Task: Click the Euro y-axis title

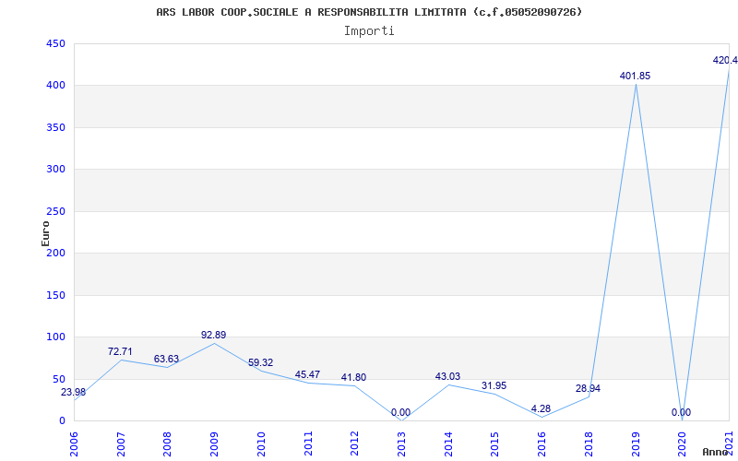Action: 45,231
